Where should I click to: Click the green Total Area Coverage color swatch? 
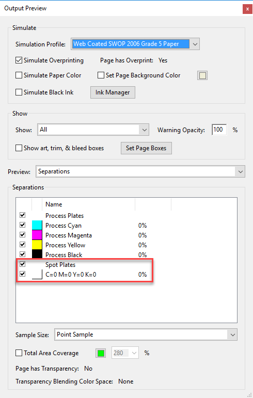(x=101, y=353)
